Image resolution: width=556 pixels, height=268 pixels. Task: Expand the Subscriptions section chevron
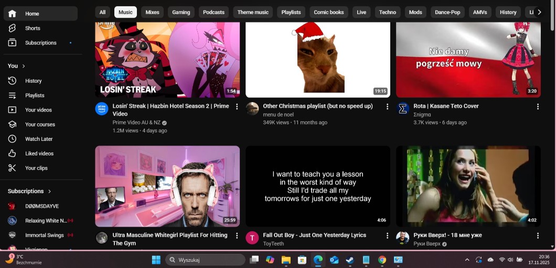pos(50,192)
